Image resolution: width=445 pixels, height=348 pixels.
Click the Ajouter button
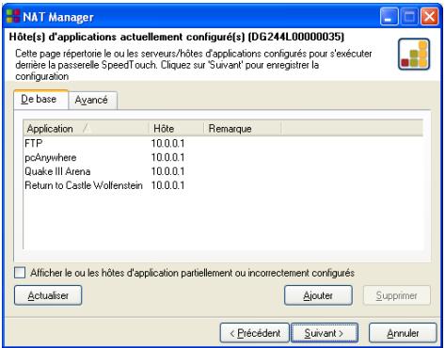coord(318,295)
